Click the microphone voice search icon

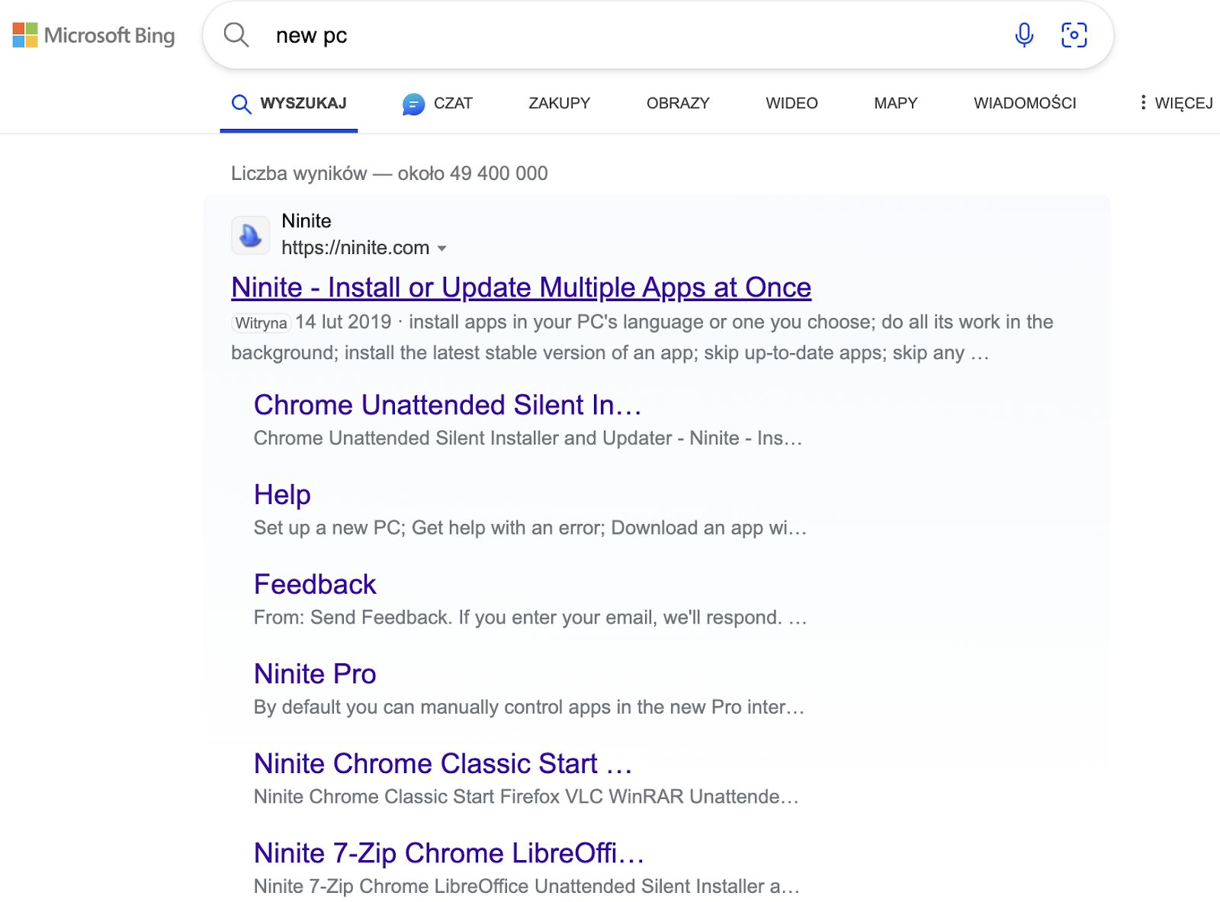point(1024,34)
